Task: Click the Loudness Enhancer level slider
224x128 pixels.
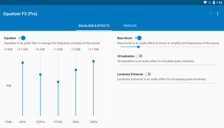Action: [x=168, y=83]
